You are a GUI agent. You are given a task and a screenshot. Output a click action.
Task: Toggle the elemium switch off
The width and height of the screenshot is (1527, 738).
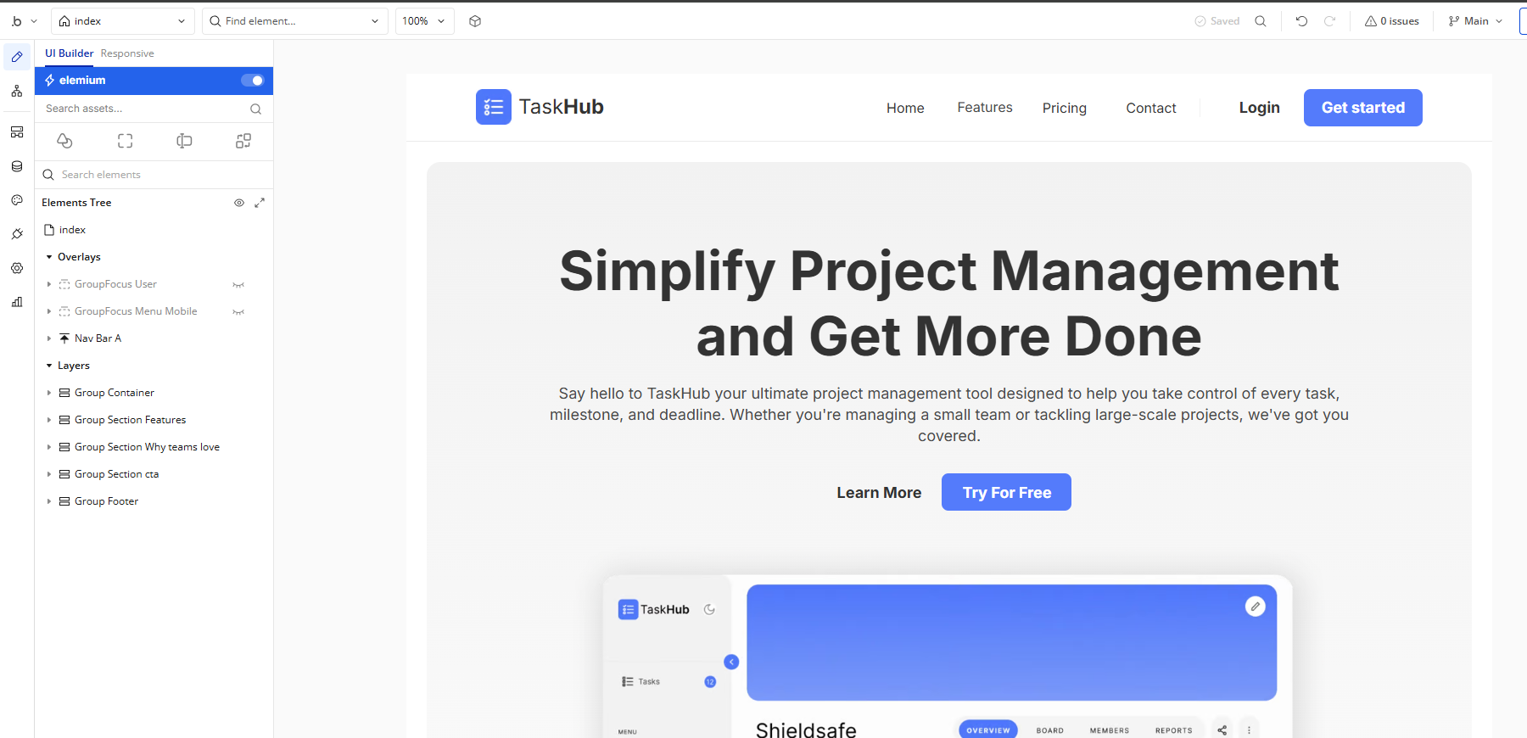(252, 81)
